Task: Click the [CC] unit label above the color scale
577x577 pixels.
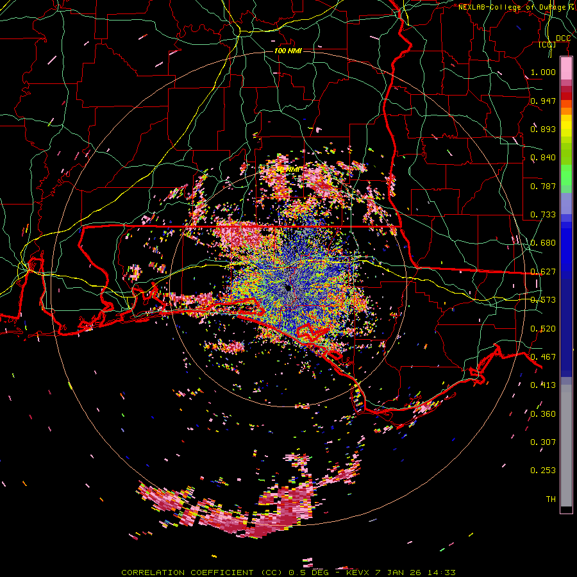Action: [x=548, y=44]
